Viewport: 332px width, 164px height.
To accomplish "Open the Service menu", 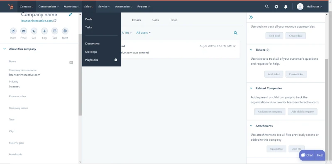I will pyautogui.click(x=104, y=7).
